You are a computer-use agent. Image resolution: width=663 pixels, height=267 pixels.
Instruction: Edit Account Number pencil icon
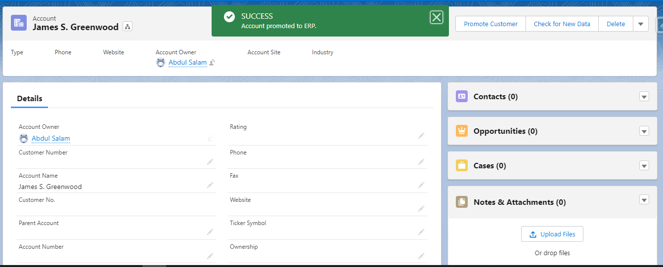pyautogui.click(x=210, y=256)
